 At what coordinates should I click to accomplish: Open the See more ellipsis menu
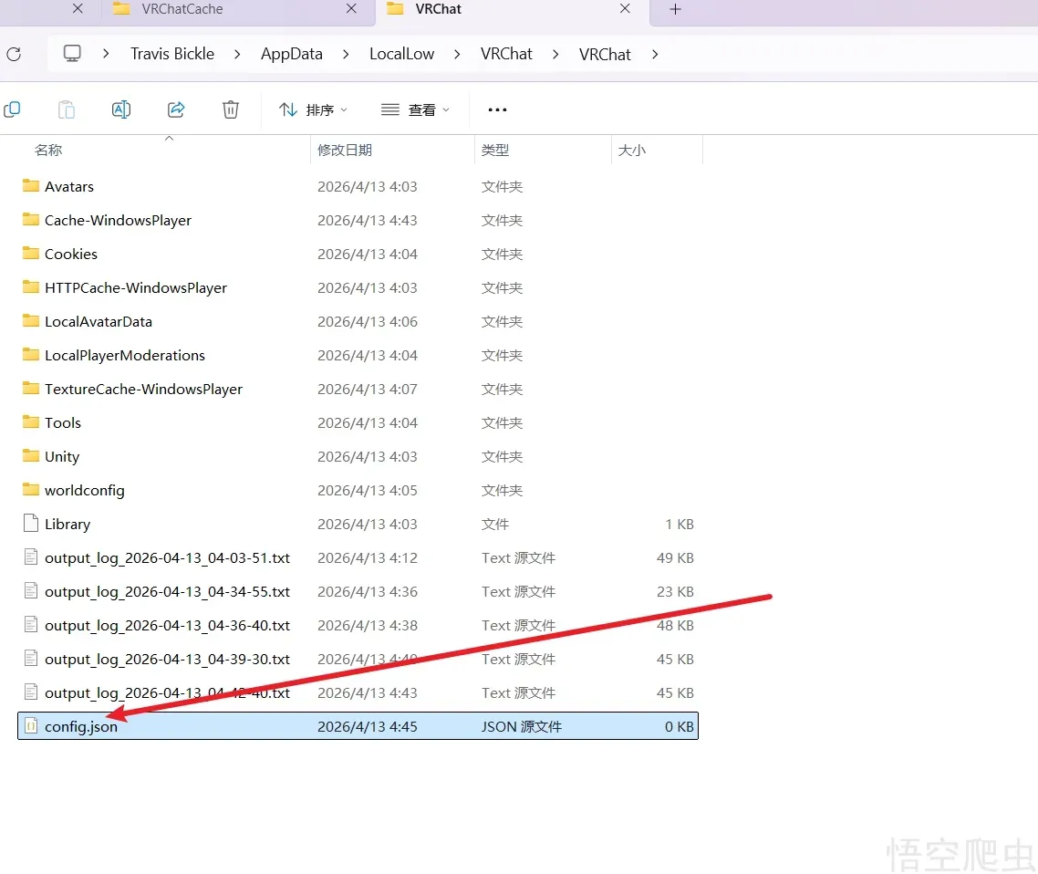[497, 109]
